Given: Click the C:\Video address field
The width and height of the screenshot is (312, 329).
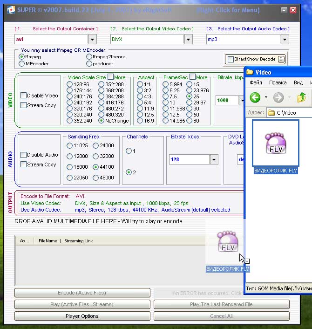Looking at the screenshot, I should coord(289,113).
